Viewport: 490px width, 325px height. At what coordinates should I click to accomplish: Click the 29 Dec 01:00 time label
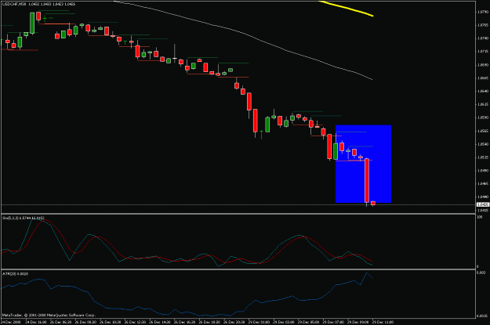click(259, 322)
